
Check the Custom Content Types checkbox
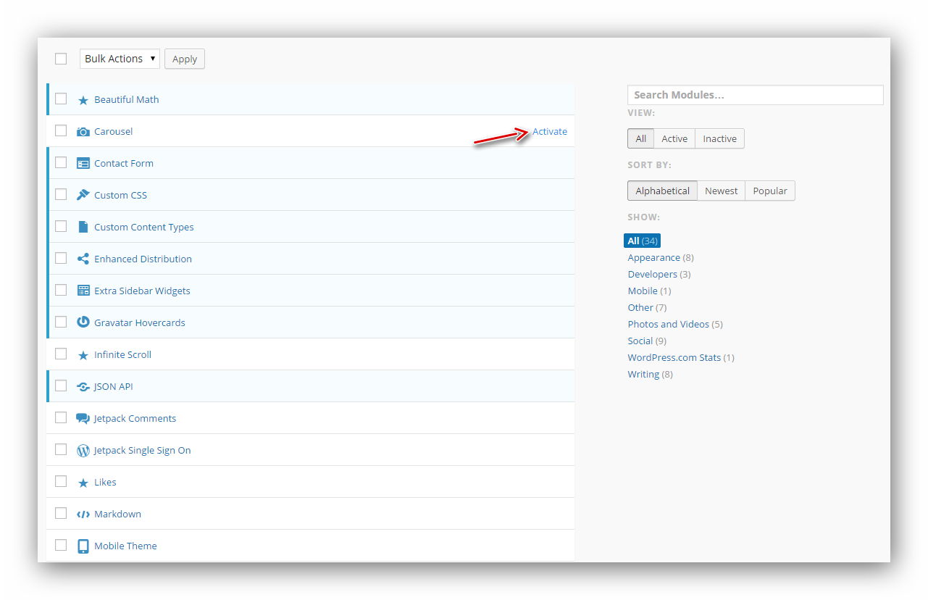coord(61,226)
